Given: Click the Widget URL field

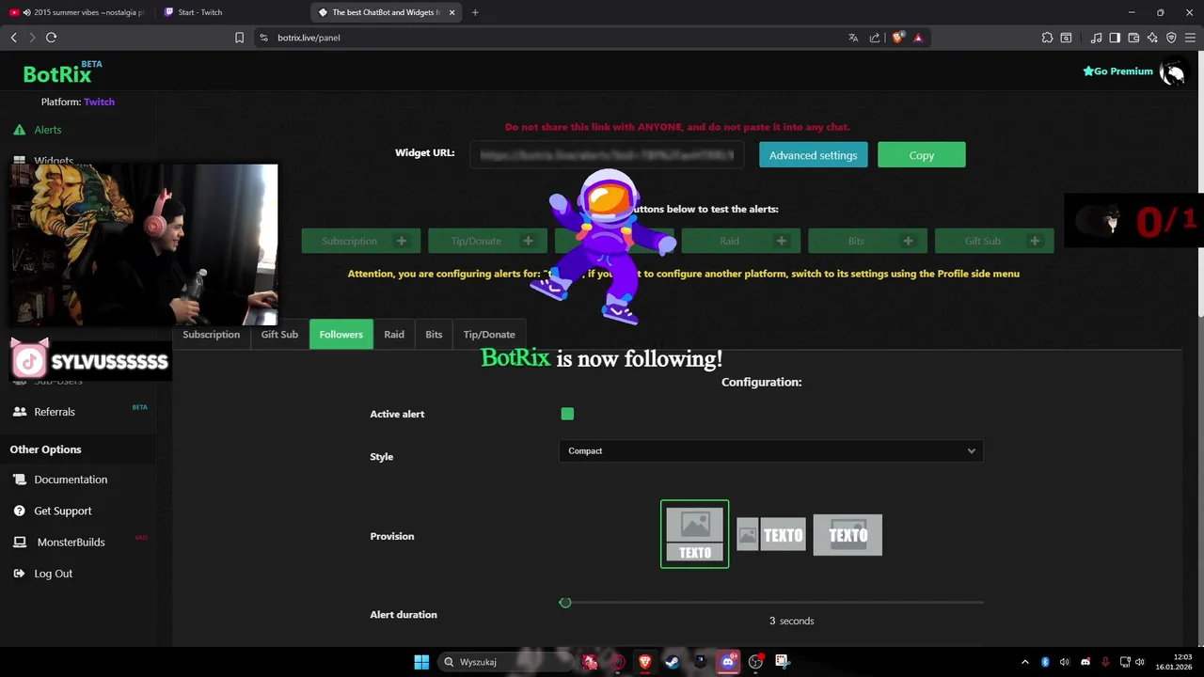Looking at the screenshot, I should click(607, 155).
